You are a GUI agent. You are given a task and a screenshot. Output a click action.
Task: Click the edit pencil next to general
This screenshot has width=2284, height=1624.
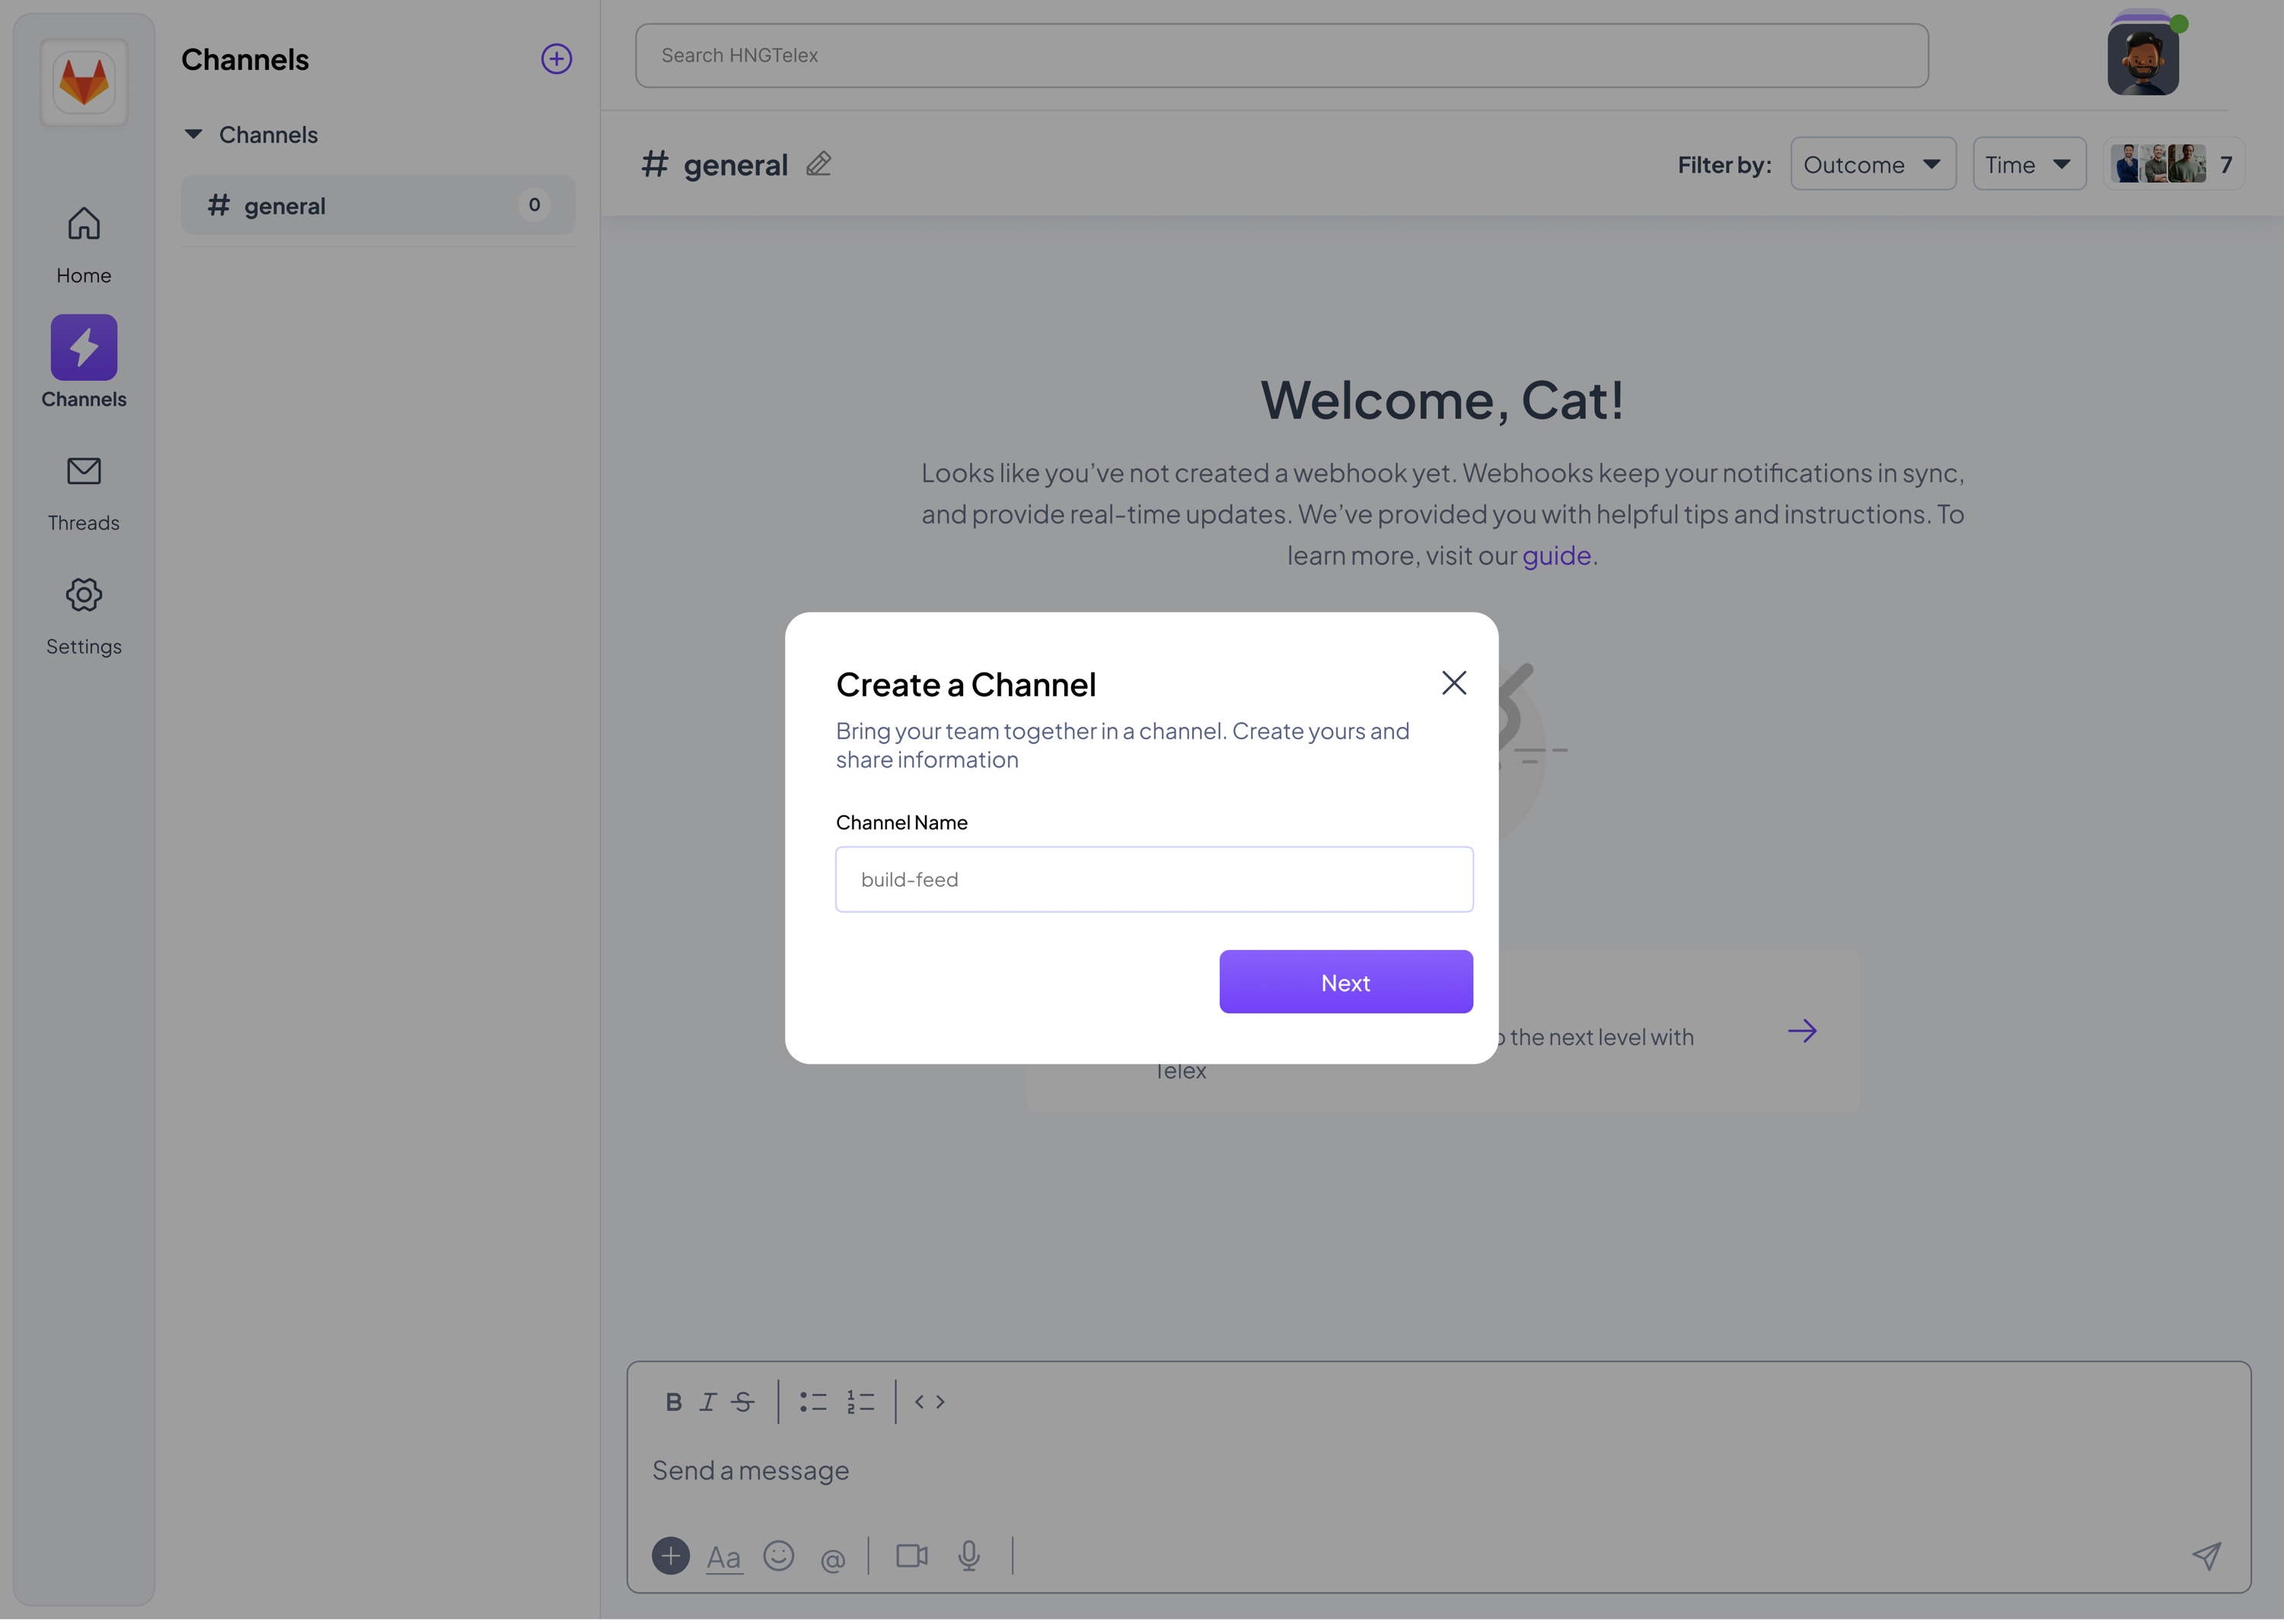point(819,164)
